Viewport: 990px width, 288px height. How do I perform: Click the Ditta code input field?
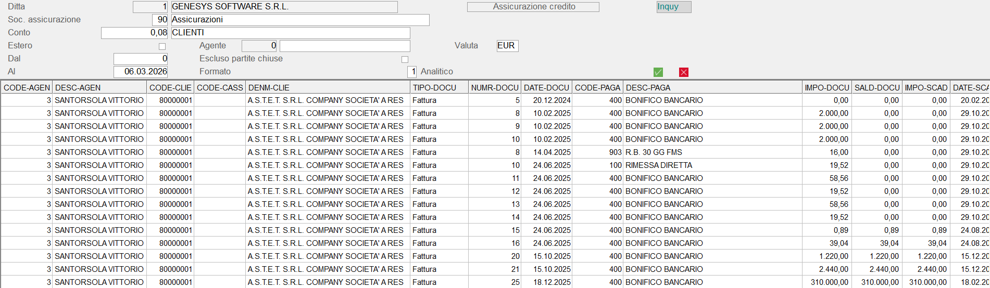[151, 7]
